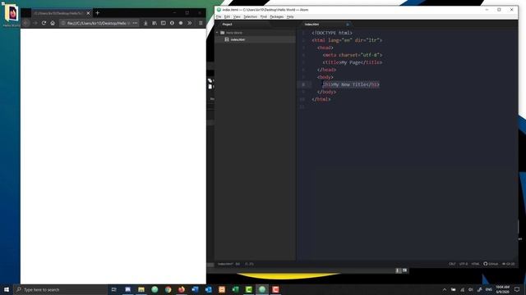Image resolution: width=526 pixels, height=295 pixels.
Task: Select index.html in the tree view
Action: (x=238, y=39)
